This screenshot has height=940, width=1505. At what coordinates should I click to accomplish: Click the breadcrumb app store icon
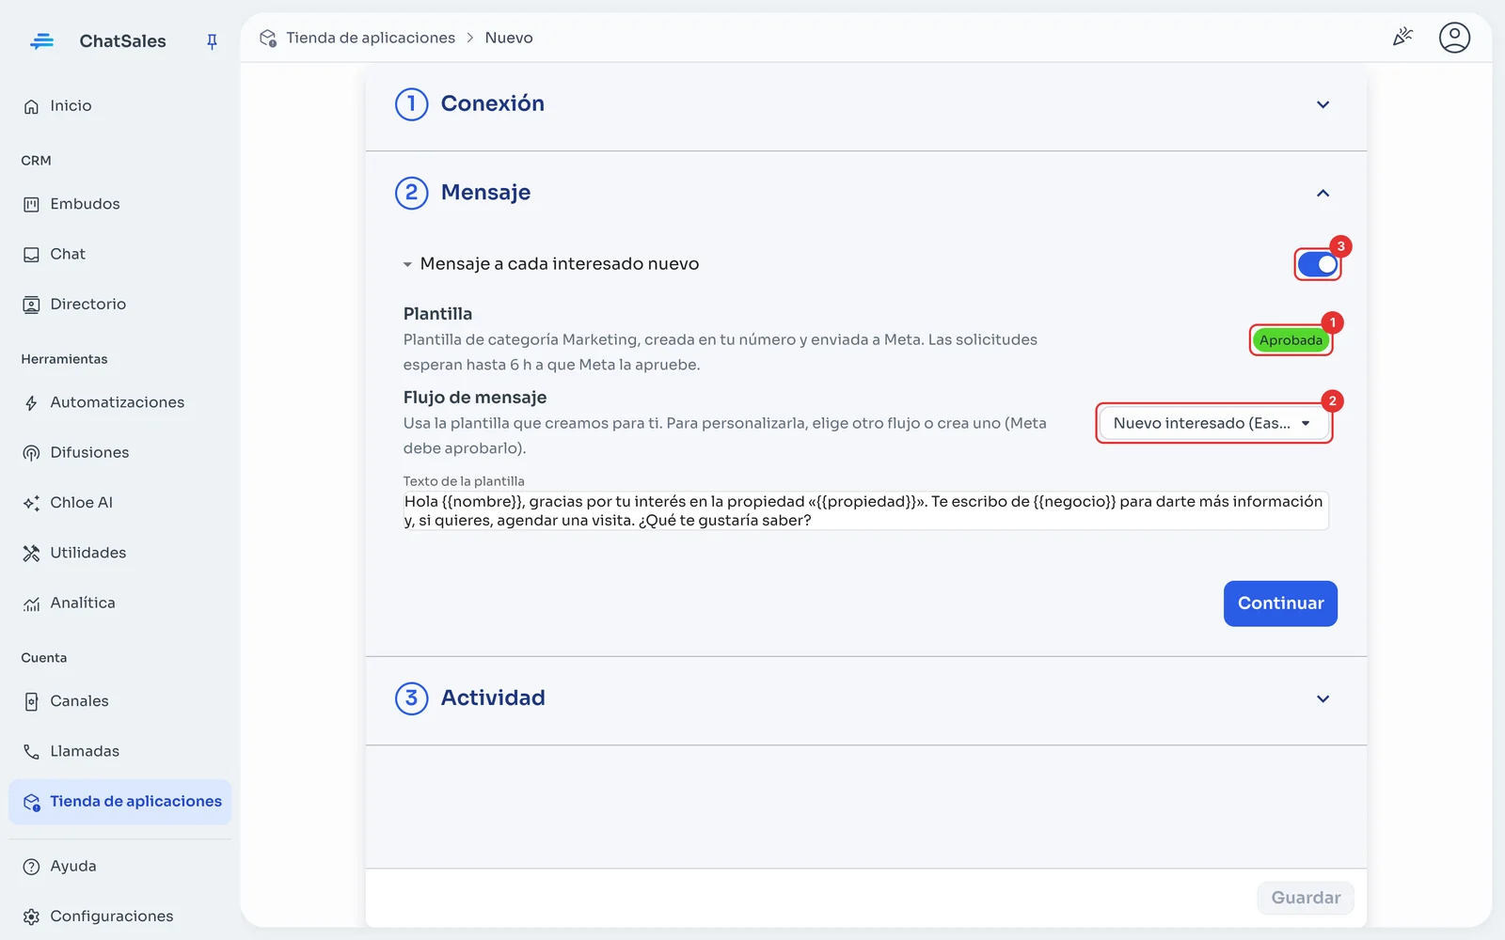point(268,38)
